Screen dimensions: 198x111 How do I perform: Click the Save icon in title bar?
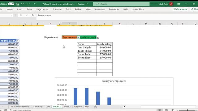18,4
